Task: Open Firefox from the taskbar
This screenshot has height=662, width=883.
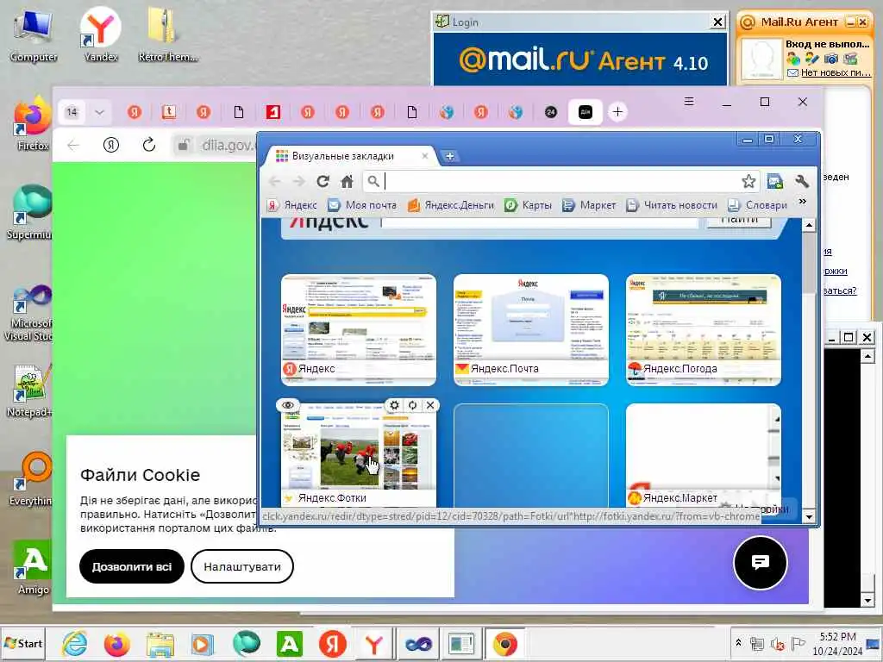Action: coord(116,644)
